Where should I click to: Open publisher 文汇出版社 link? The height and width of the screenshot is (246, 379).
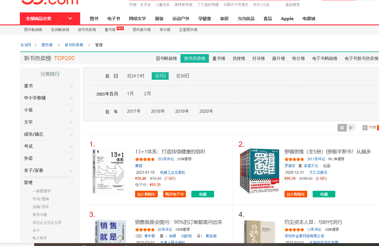pyautogui.click(x=318, y=173)
